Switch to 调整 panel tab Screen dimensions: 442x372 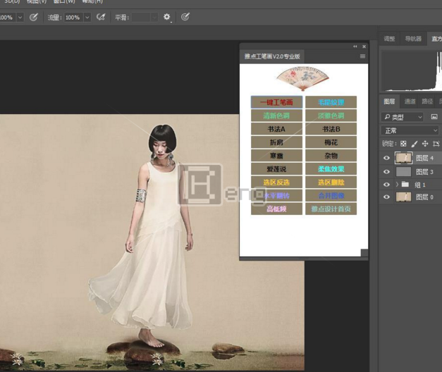pyautogui.click(x=389, y=39)
